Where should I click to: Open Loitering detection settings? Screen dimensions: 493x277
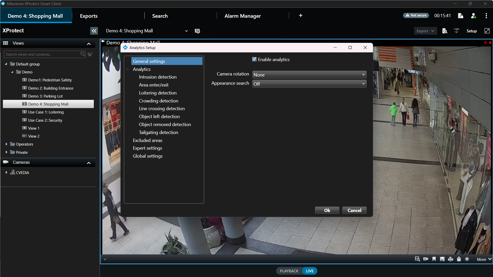tap(158, 93)
